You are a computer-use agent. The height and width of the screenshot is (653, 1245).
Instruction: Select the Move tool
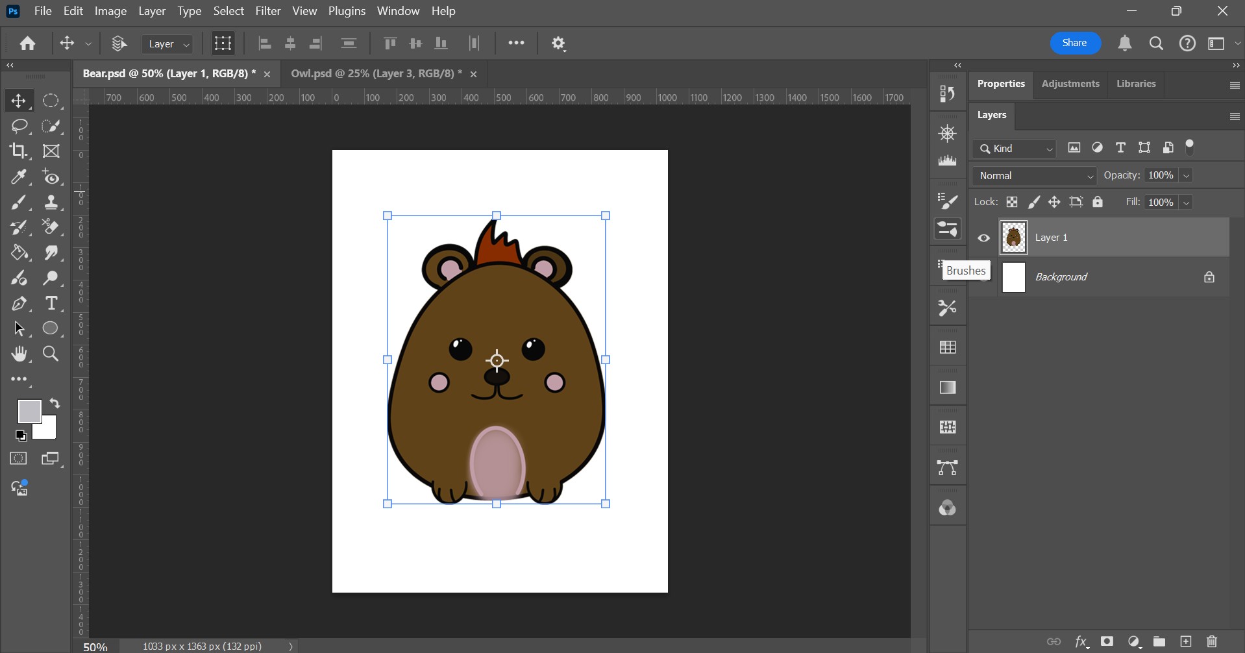click(18, 101)
